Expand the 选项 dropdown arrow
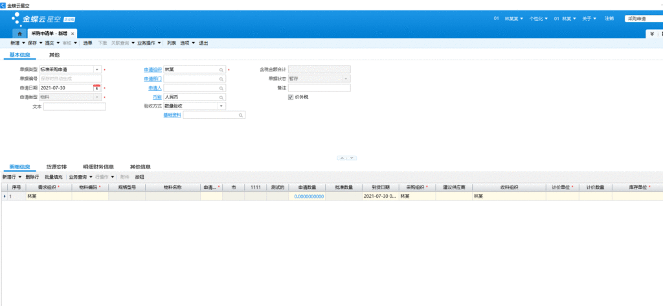This screenshot has height=306, width=663. (194, 43)
